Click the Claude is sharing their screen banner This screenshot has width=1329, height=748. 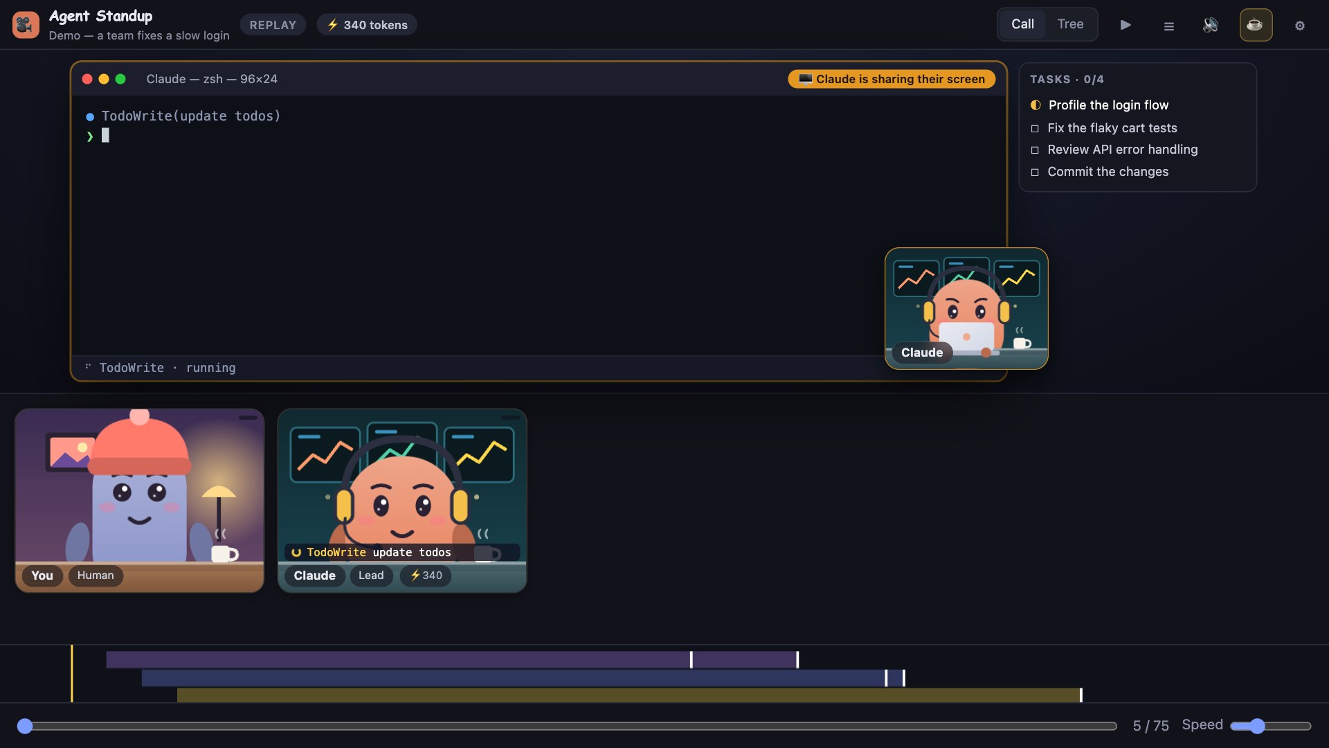[x=892, y=79]
